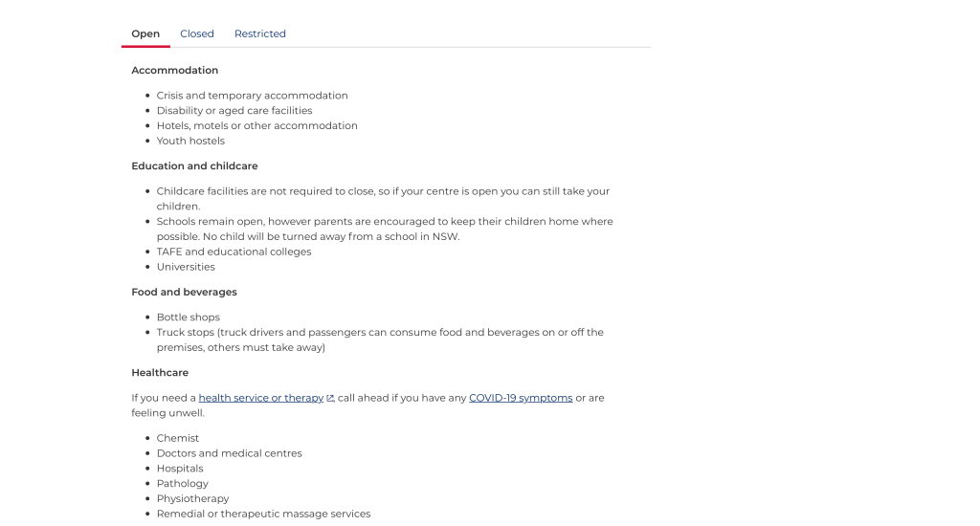Click the Healthcare heading
Screen dimensions: 980x526
click(x=160, y=373)
